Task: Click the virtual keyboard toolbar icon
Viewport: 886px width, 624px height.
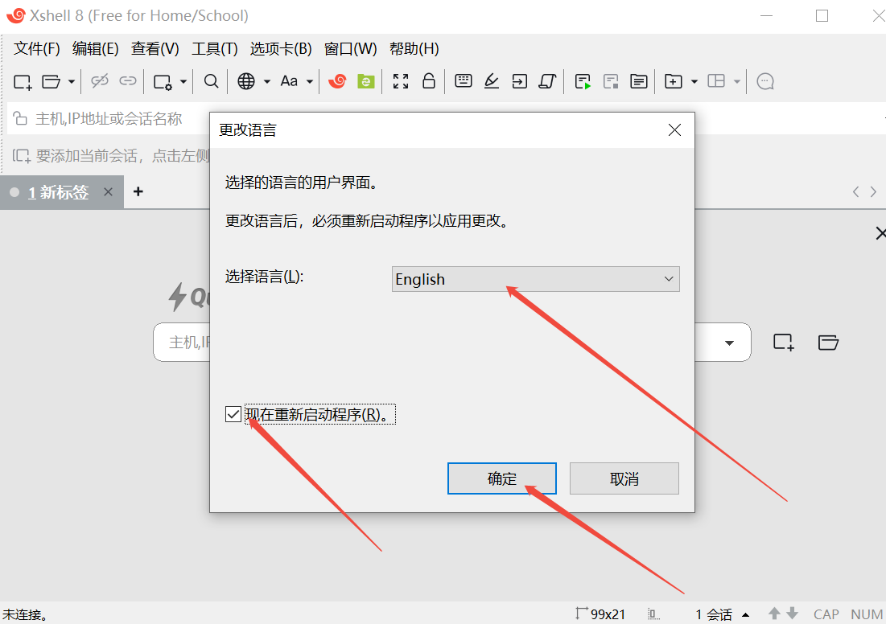Action: tap(464, 81)
